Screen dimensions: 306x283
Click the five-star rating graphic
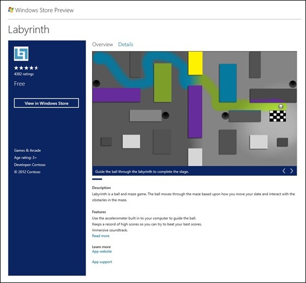point(26,68)
